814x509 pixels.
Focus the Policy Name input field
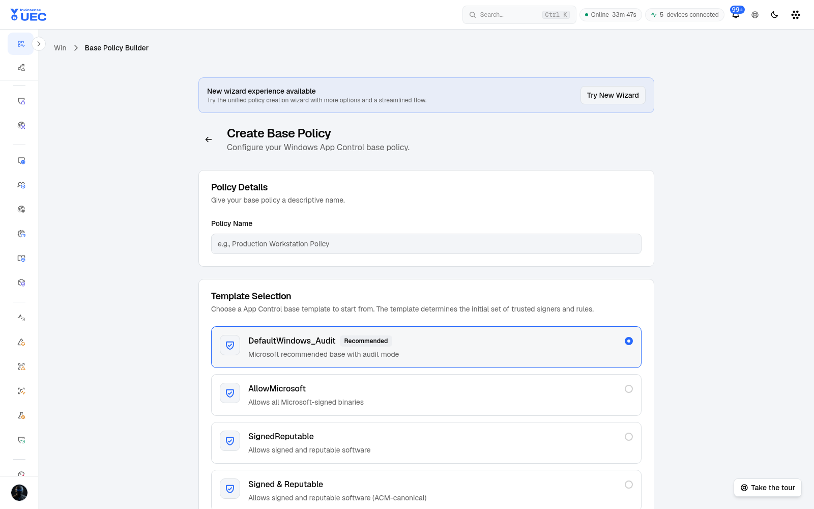pos(426,244)
